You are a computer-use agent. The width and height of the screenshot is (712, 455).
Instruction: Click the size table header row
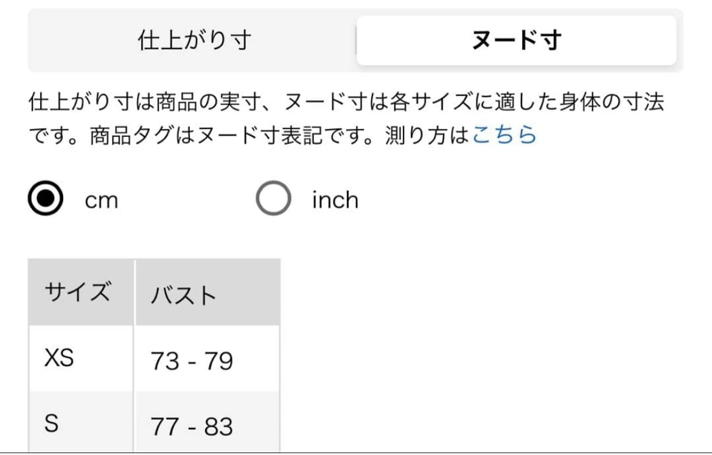coord(154,292)
